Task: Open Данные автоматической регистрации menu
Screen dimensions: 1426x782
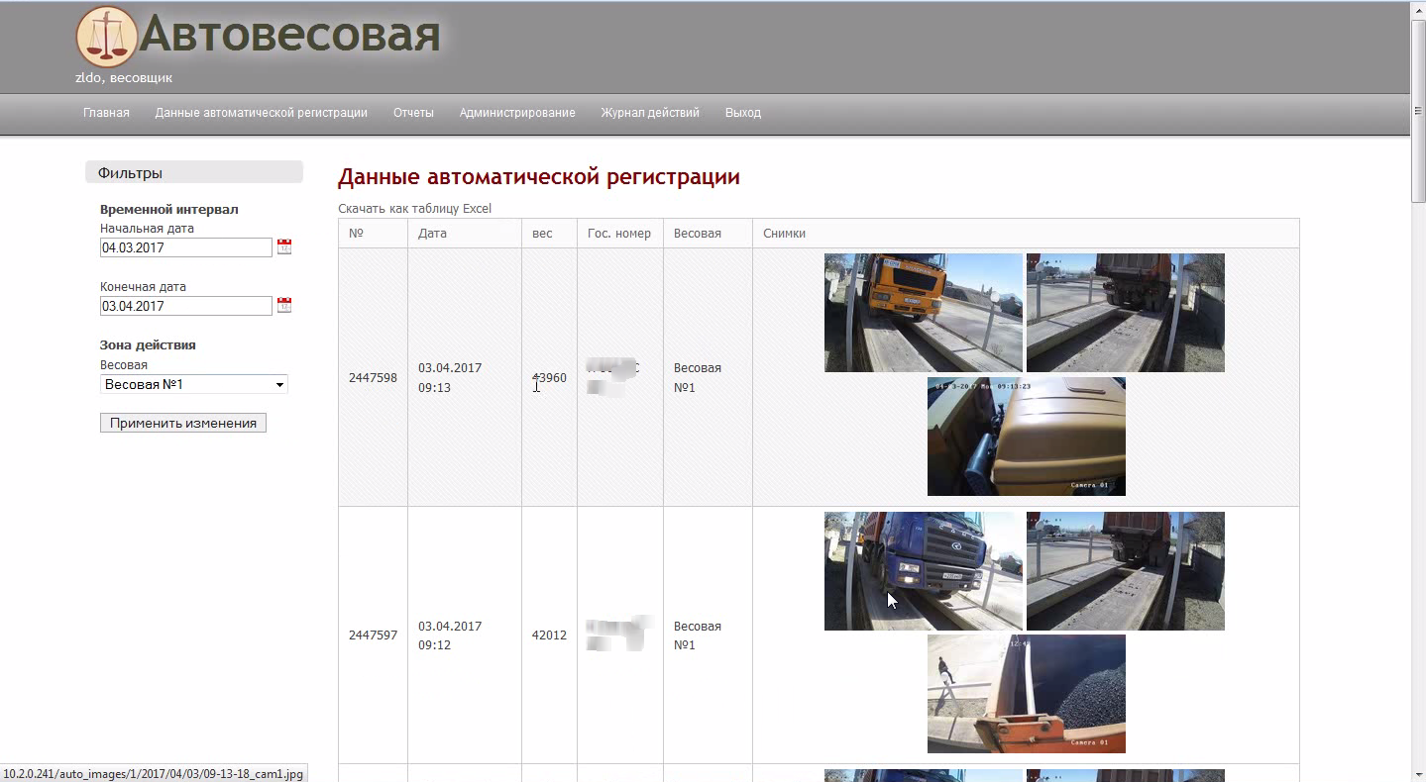Action: tap(261, 113)
